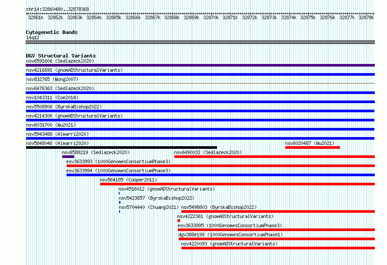387x265 pixels.
Task: Open variant nsv6490033 (Sedlazeck2020) label
Action: [208, 152]
